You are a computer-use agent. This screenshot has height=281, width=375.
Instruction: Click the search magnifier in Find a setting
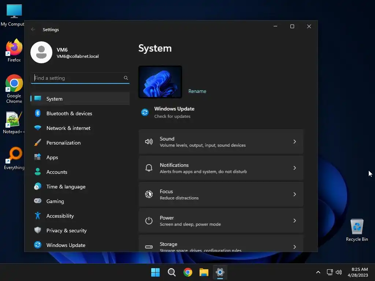126,78
